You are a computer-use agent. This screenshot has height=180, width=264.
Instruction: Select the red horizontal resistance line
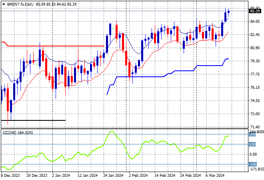[56, 46]
